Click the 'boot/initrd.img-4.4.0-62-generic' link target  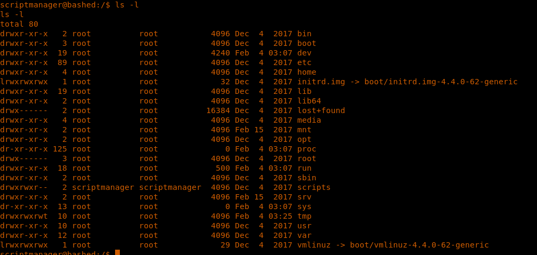[x=441, y=82]
